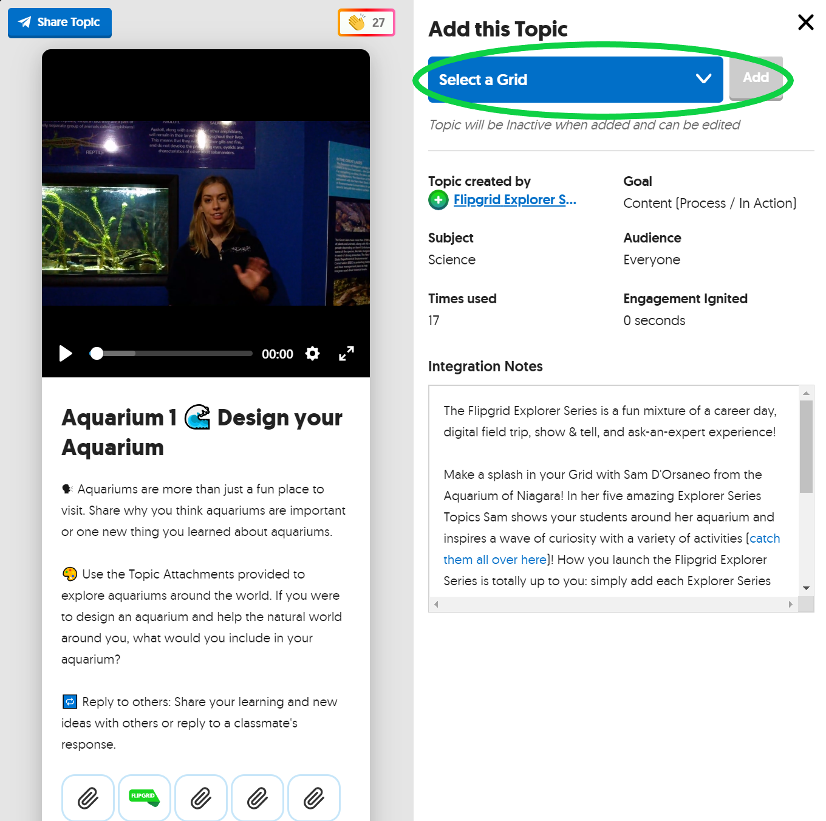Click the blue reply arrows emoji
The image size is (826, 821).
[70, 701]
